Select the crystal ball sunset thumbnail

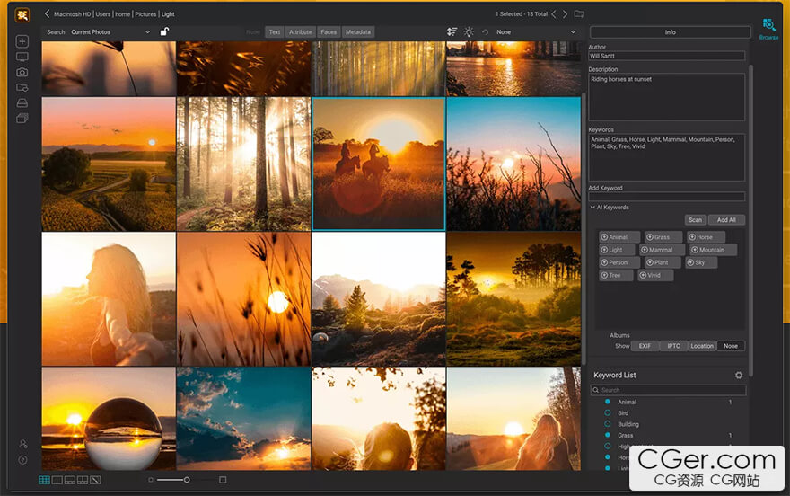109,419
